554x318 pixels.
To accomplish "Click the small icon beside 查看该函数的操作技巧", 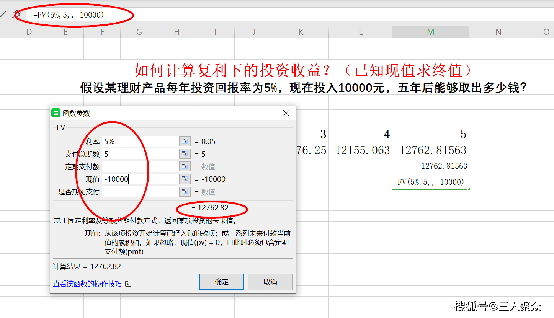I will tap(128, 284).
